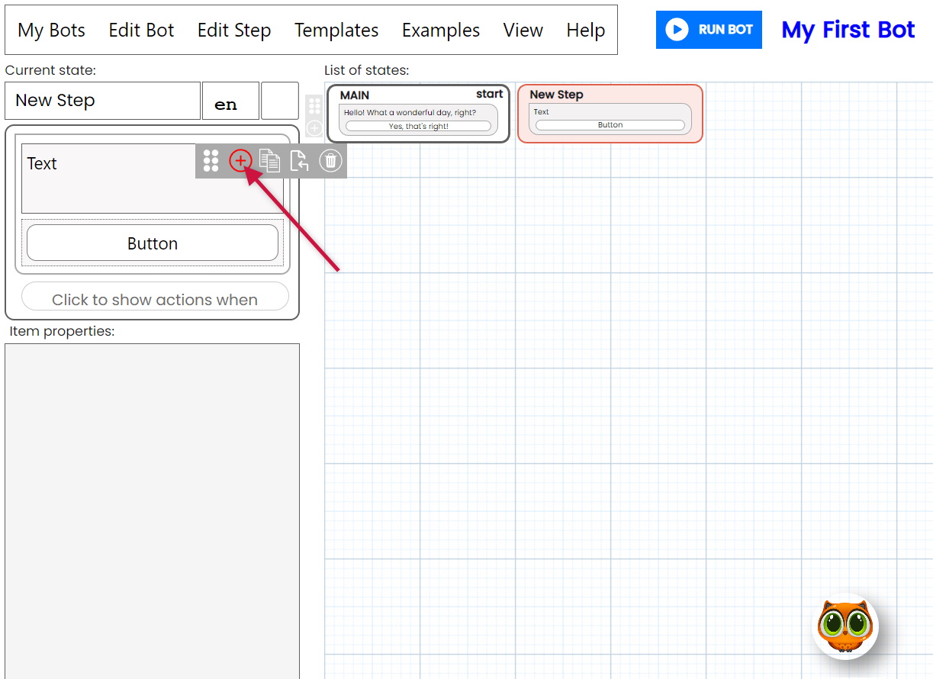Screen dimensions: 933x679
Task: Click the My First Bot title link
Action: [848, 31]
